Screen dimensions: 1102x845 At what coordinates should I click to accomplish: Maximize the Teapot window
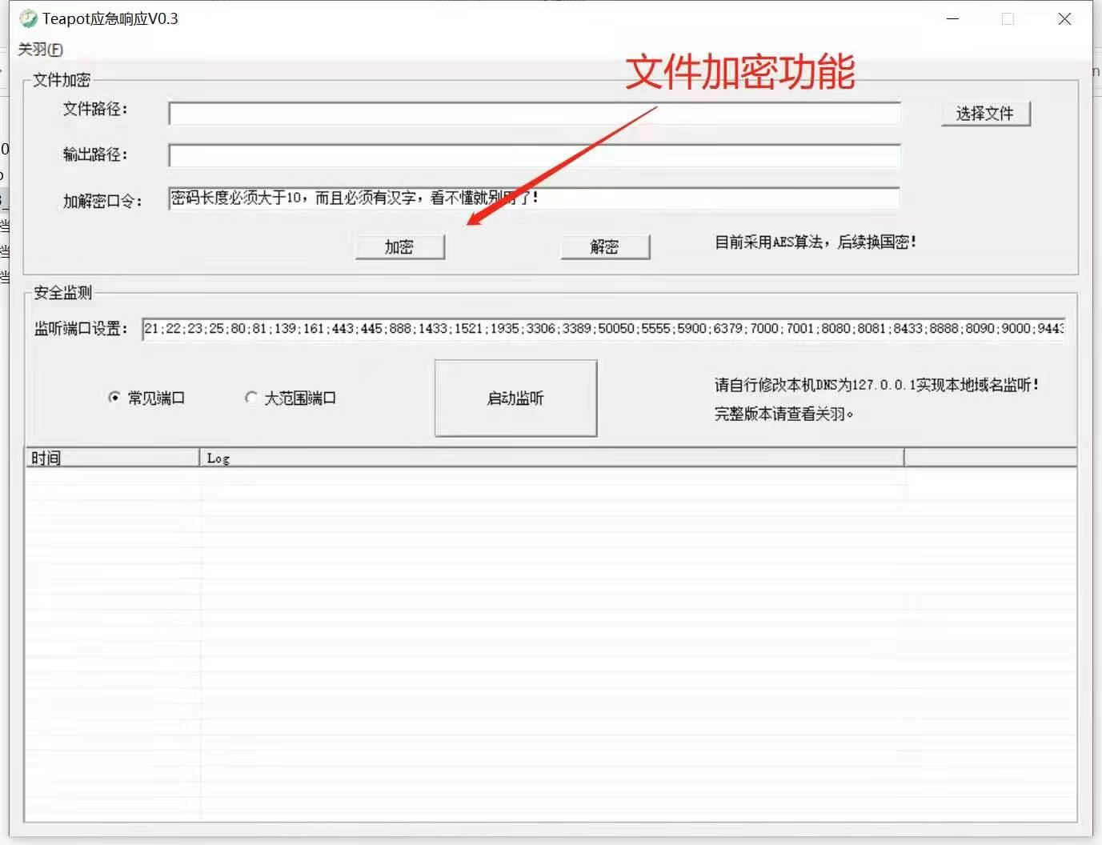tap(1008, 18)
